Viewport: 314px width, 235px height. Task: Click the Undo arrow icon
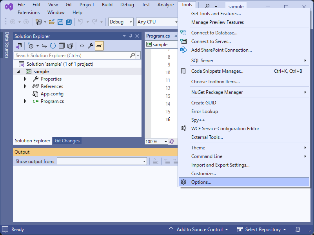(x=81, y=22)
